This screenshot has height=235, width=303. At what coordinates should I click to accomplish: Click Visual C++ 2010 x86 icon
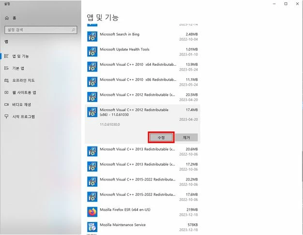[x=92, y=82]
